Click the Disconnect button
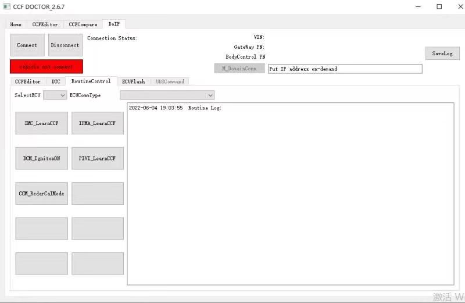465x303 pixels. tap(65, 45)
